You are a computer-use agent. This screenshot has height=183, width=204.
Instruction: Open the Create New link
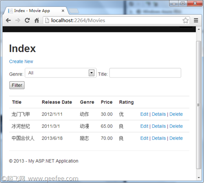click(x=21, y=61)
